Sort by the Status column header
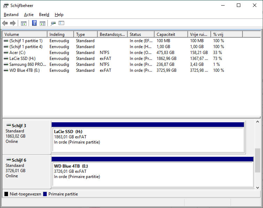263x208 pixels. coord(141,34)
